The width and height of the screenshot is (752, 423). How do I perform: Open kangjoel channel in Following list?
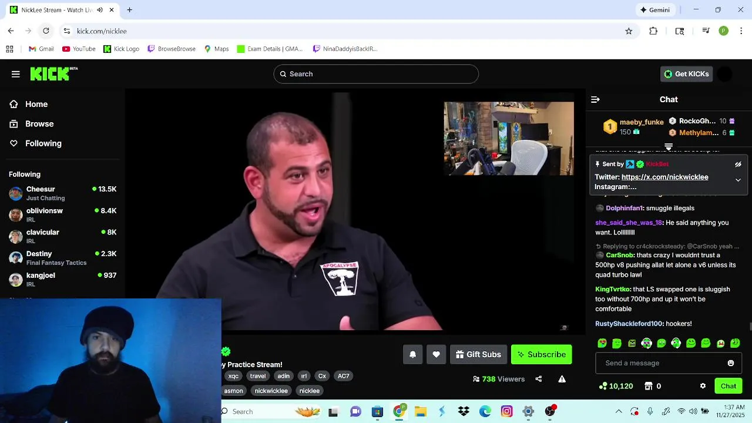coord(62,280)
